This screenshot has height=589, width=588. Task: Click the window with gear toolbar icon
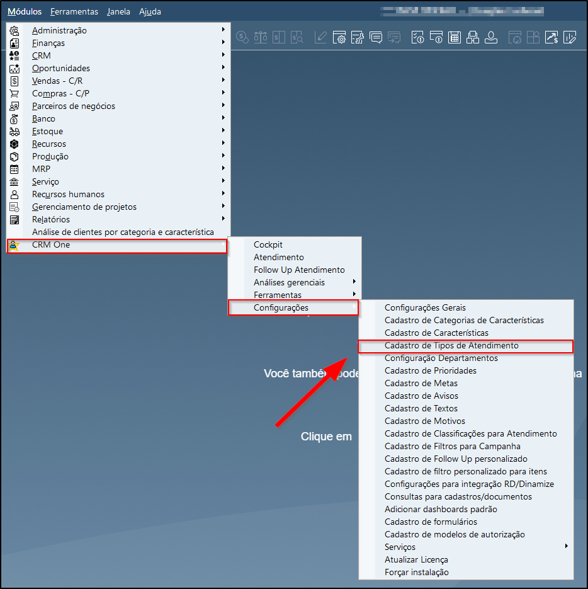(339, 38)
